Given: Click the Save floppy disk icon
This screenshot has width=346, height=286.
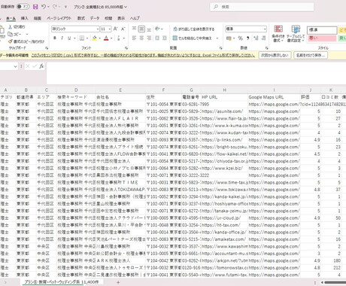Looking at the screenshot, I should 35,7.
